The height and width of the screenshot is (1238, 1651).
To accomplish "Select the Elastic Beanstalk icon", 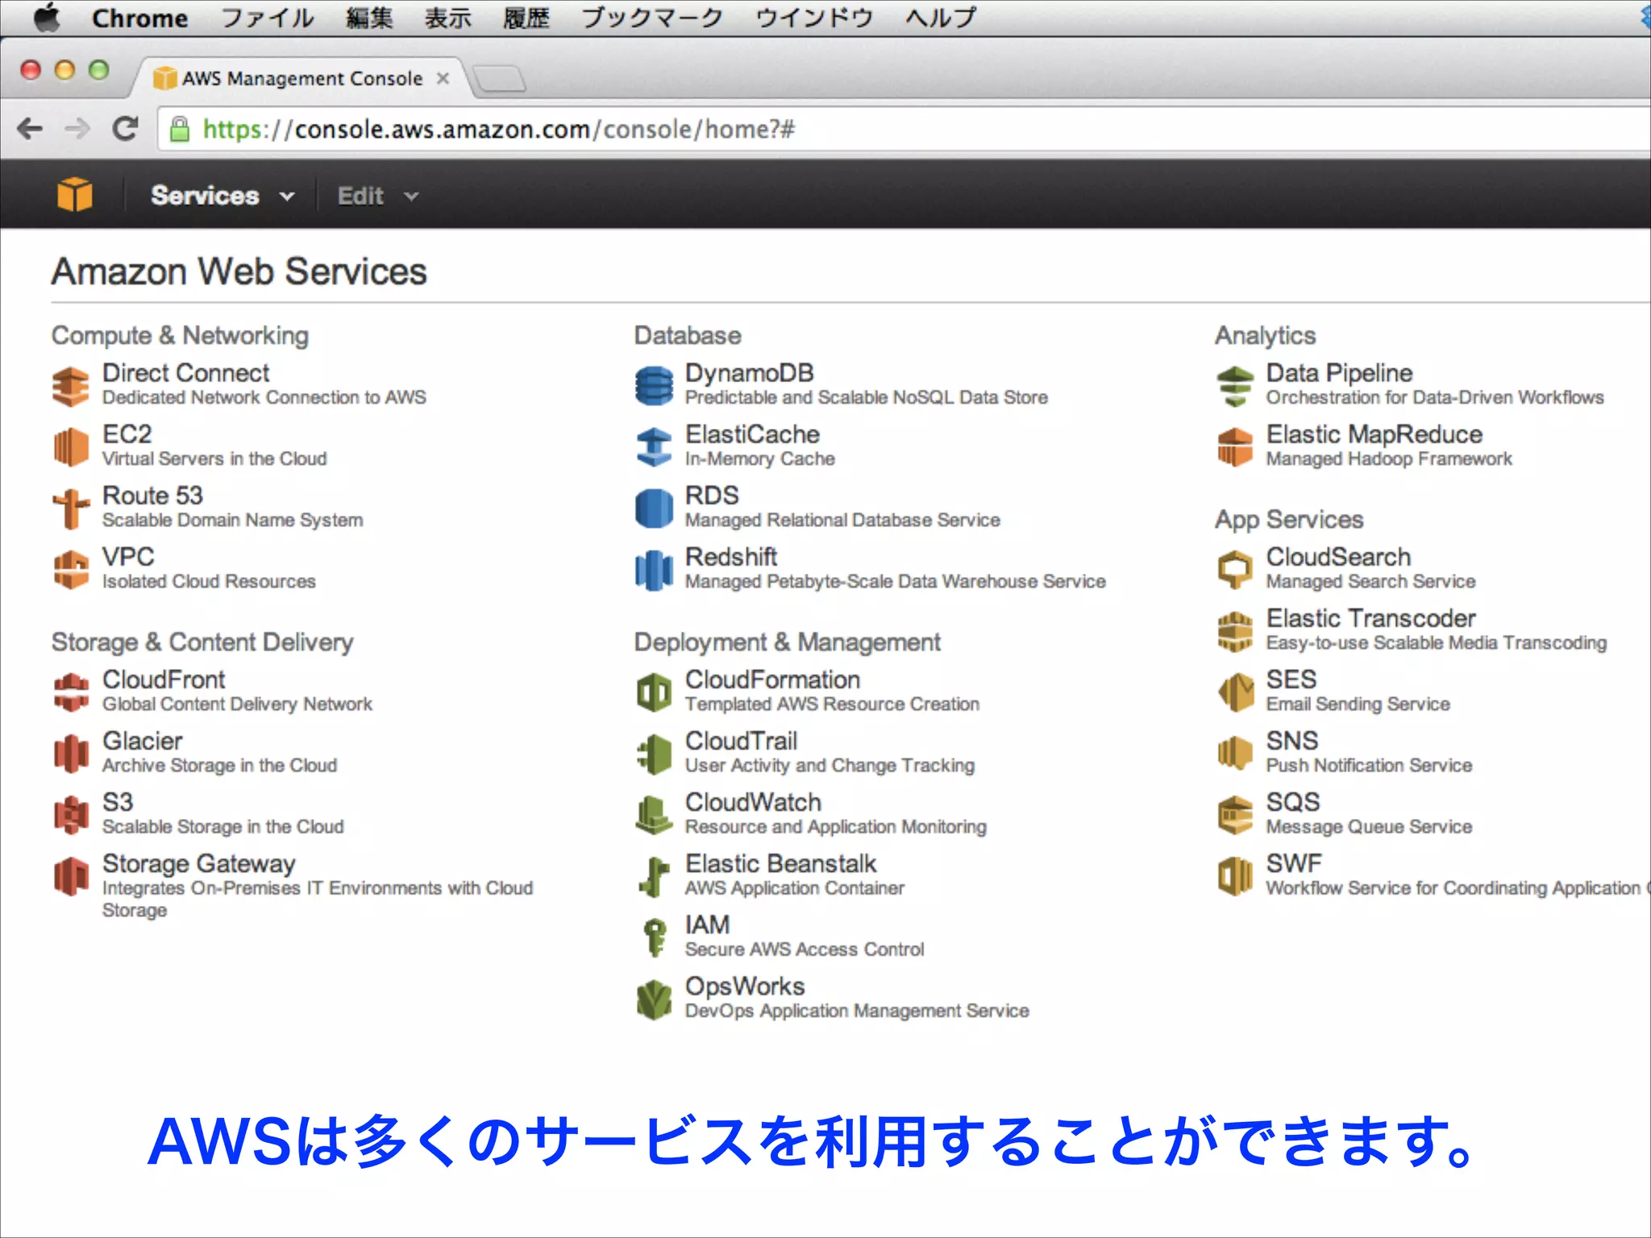I will tap(654, 876).
